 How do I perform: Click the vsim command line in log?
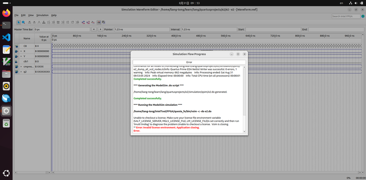point(173,111)
